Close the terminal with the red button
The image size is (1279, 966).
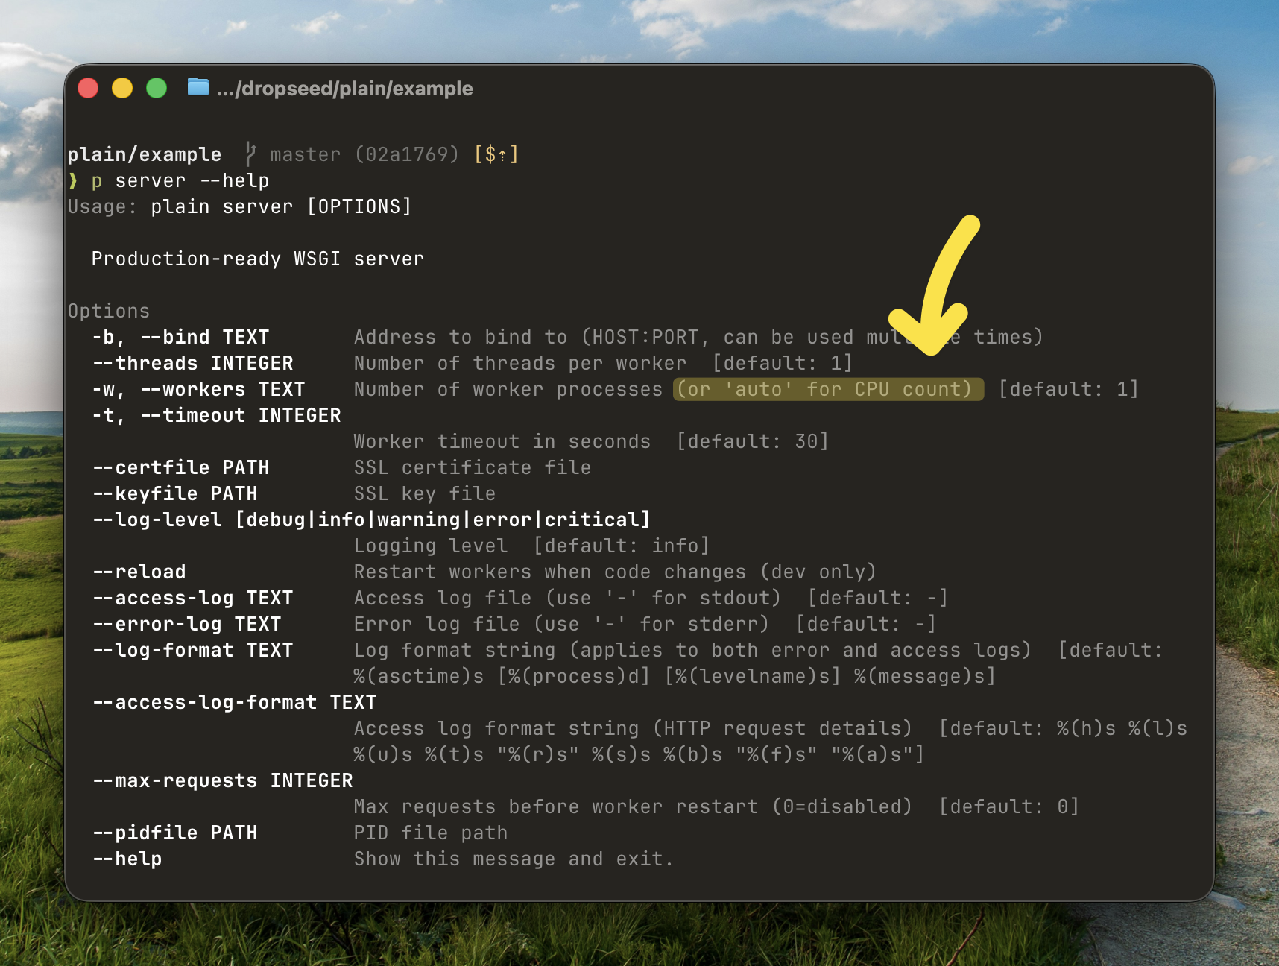click(88, 88)
